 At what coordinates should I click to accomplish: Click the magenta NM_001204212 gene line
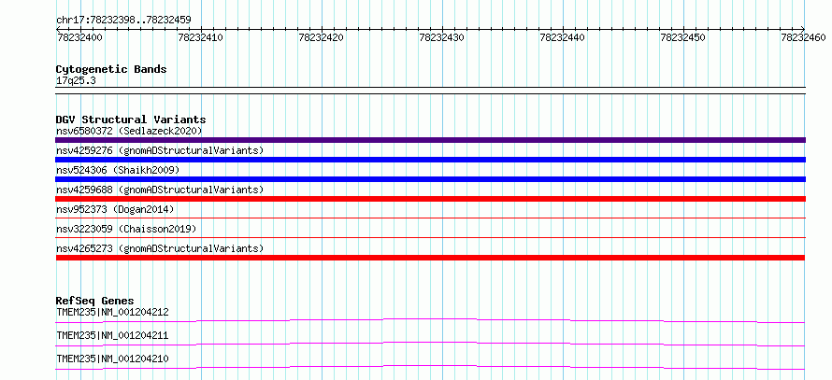coord(430,320)
